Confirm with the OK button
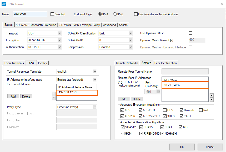This screenshot has width=226, height=152. coord(182,147)
